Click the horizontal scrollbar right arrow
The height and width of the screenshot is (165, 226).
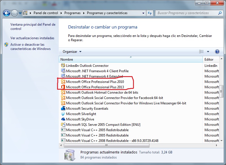click(216, 145)
